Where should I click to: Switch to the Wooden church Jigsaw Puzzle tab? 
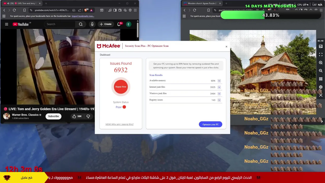[x=202, y=3]
